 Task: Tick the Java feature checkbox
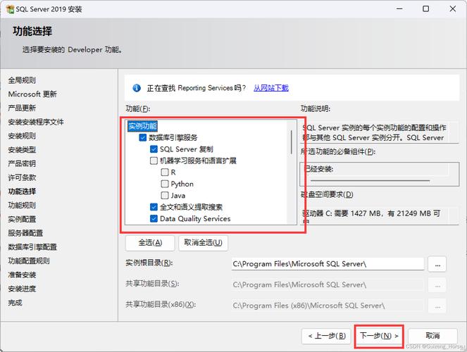point(165,196)
